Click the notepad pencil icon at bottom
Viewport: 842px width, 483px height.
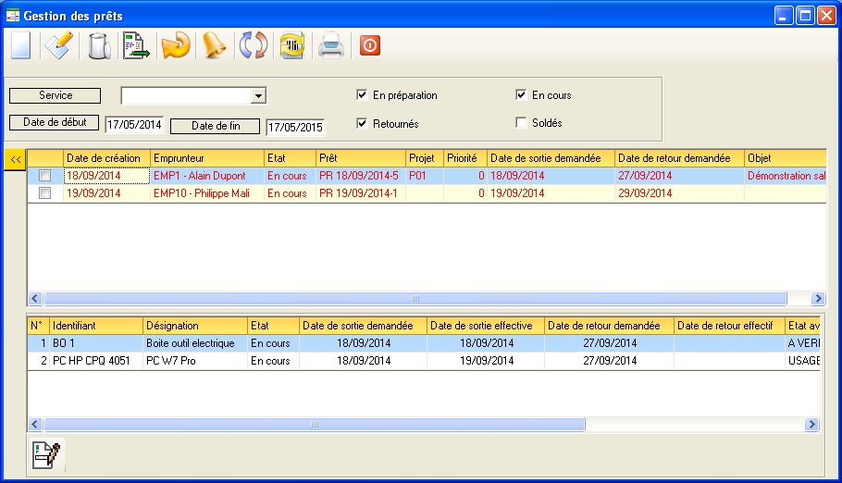46,455
